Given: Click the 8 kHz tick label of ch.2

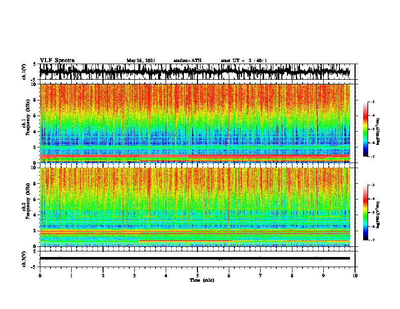Looking at the screenshot, I should [35, 184].
